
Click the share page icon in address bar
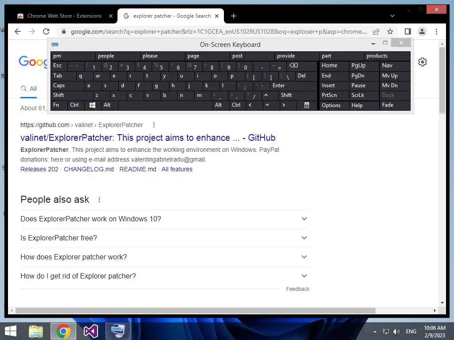coord(376,31)
